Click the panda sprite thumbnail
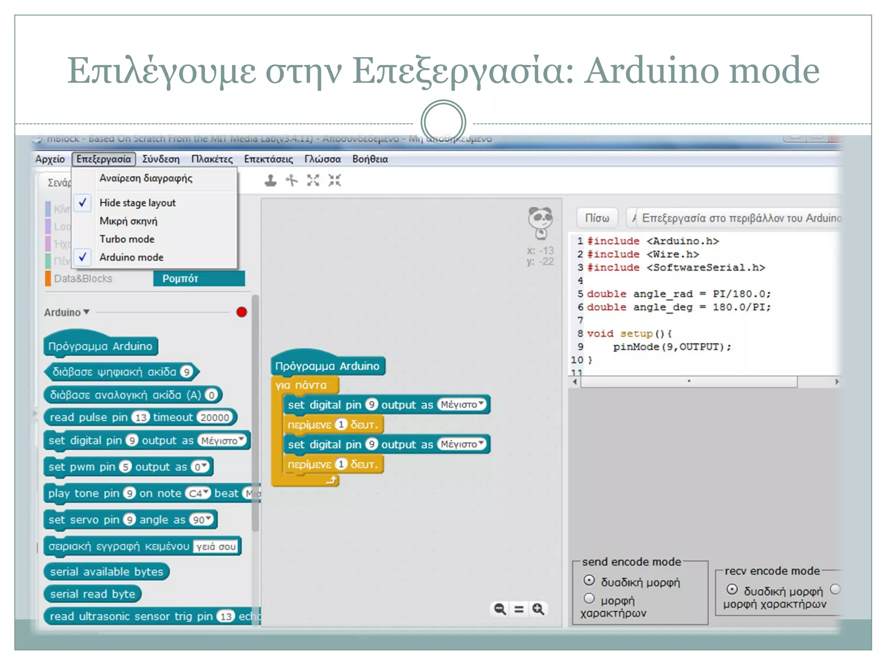Screen dimensions: 887x665 click(540, 223)
